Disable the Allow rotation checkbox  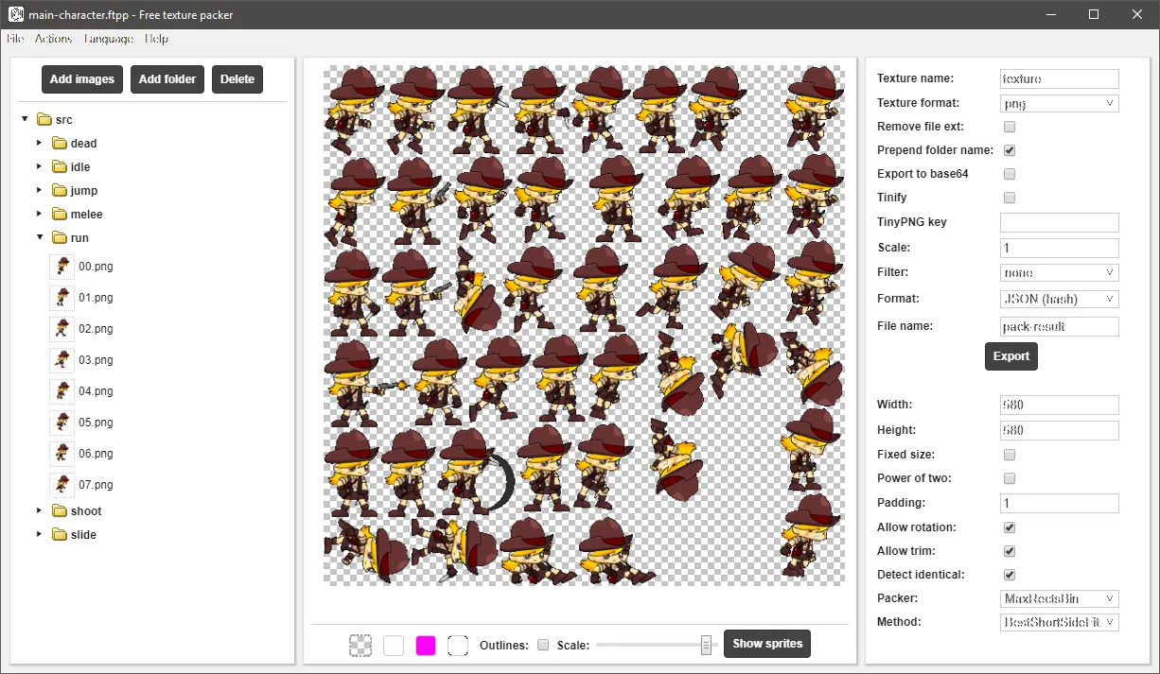pos(1010,527)
